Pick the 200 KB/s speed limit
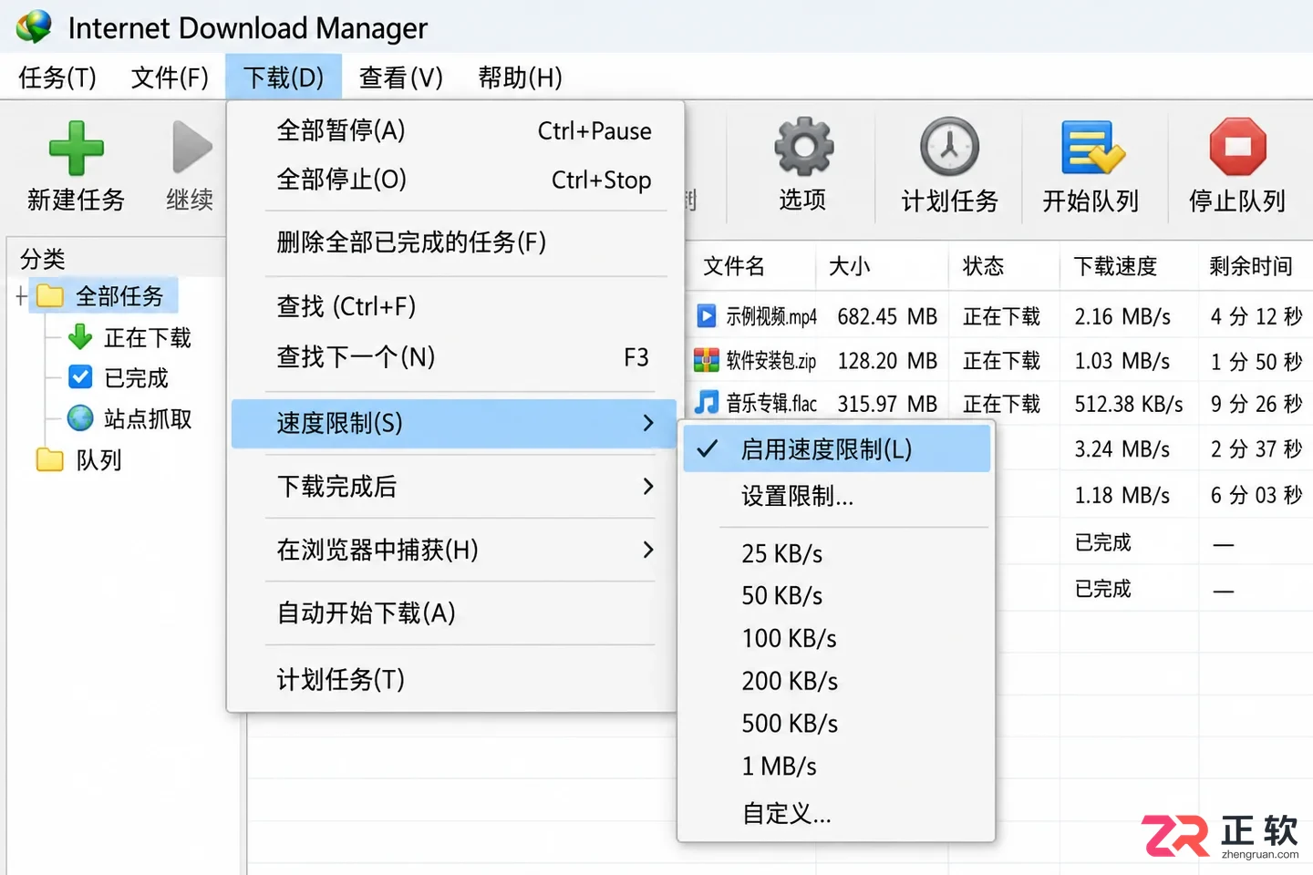 click(836, 681)
